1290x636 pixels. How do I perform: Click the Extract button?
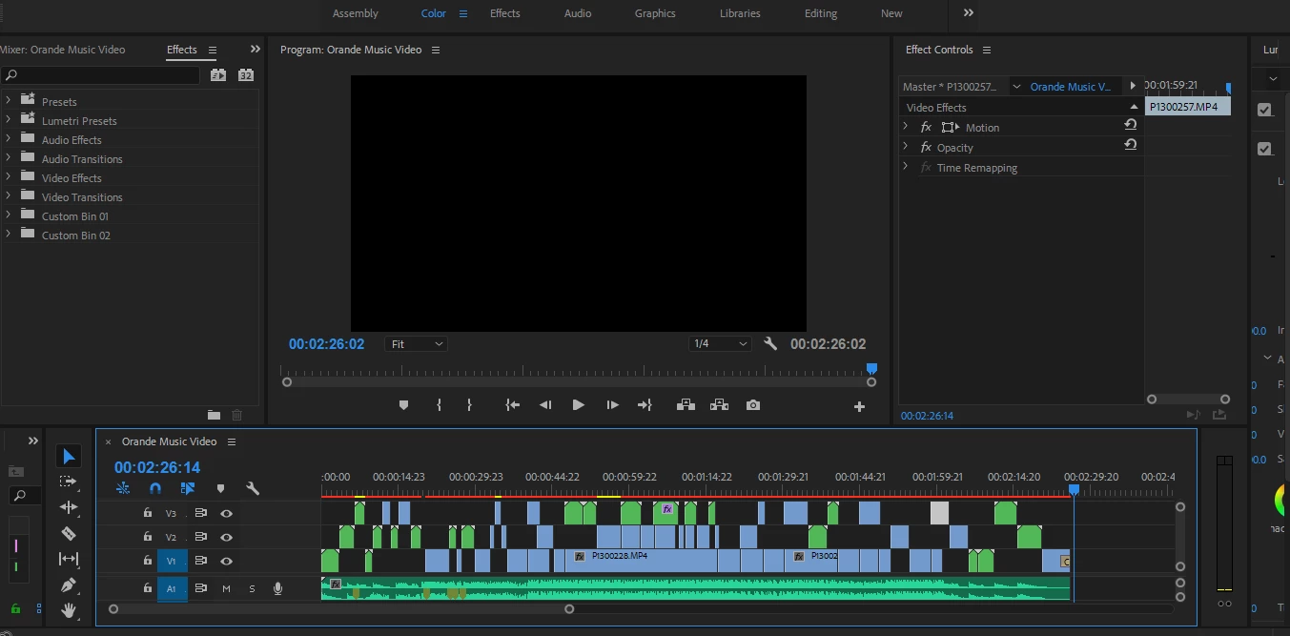coord(719,405)
